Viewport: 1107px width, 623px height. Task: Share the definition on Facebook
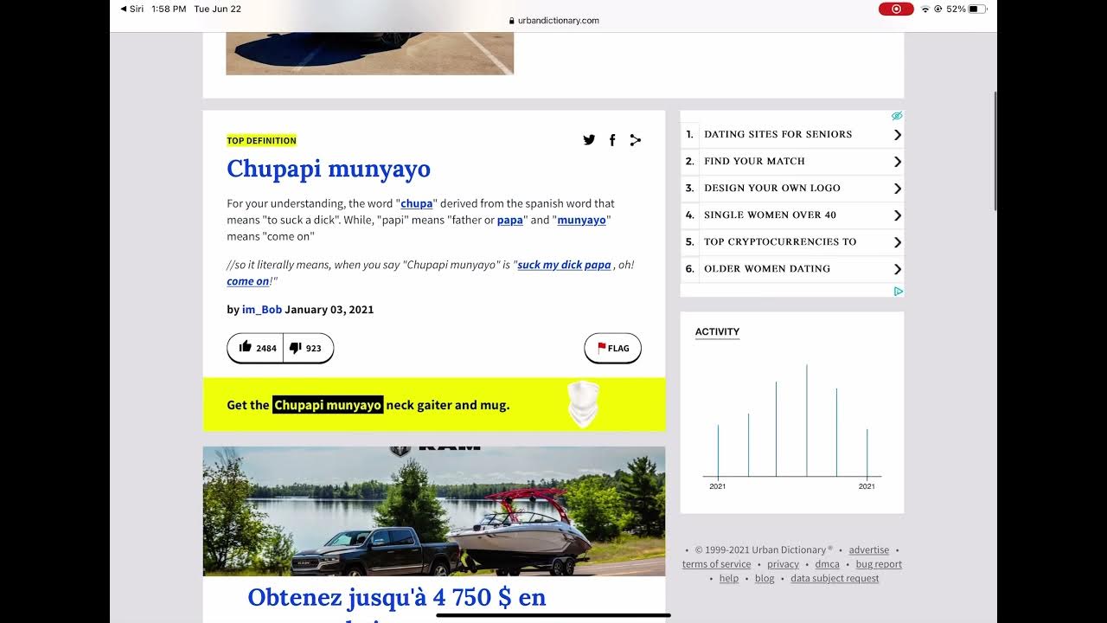612,140
